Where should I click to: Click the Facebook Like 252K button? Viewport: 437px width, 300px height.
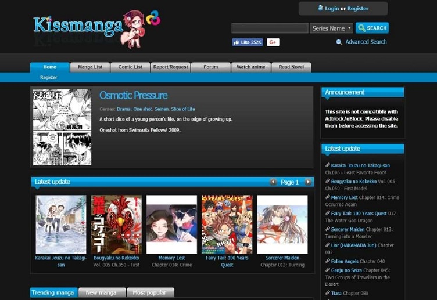tap(248, 42)
